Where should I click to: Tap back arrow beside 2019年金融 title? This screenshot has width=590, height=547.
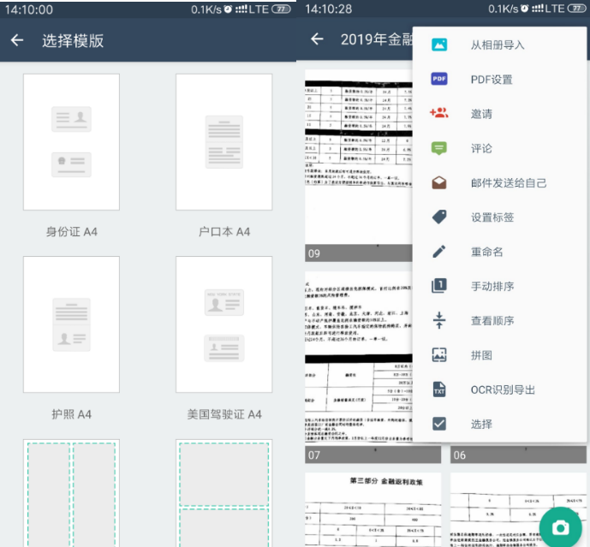(x=317, y=39)
